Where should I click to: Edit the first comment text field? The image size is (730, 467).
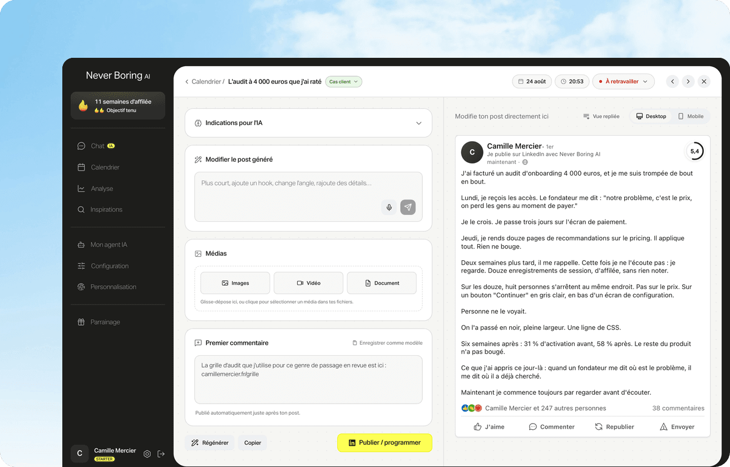[308, 380]
